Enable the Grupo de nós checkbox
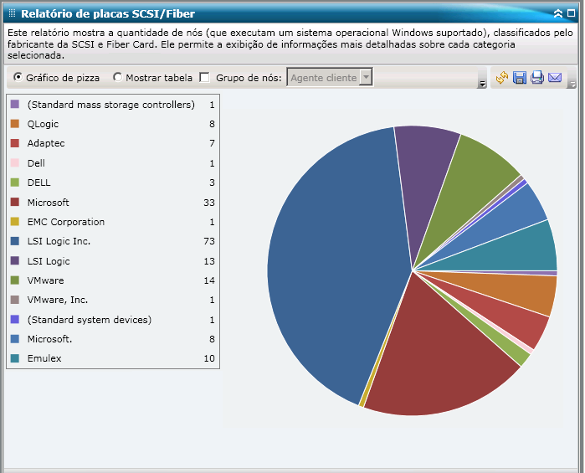585x473 pixels. 204,77
